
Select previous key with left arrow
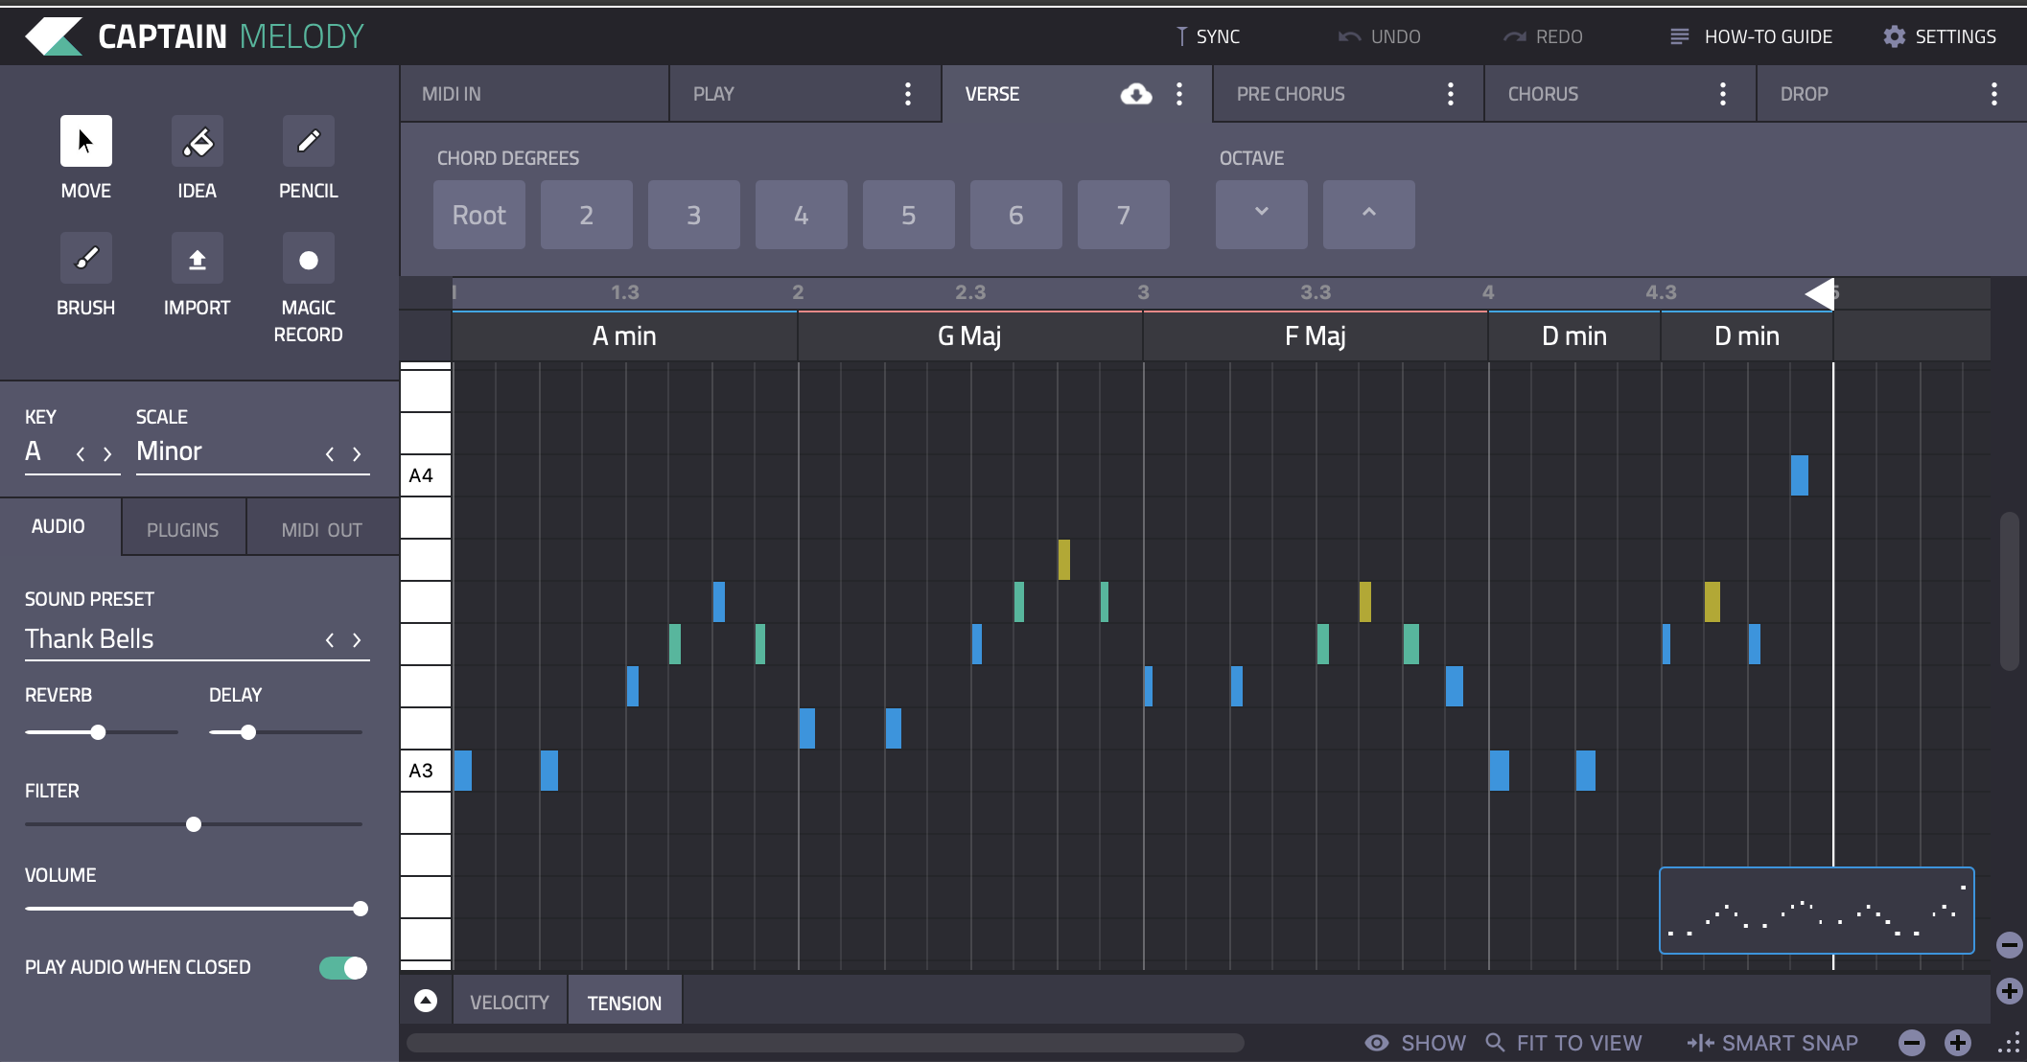(x=81, y=454)
